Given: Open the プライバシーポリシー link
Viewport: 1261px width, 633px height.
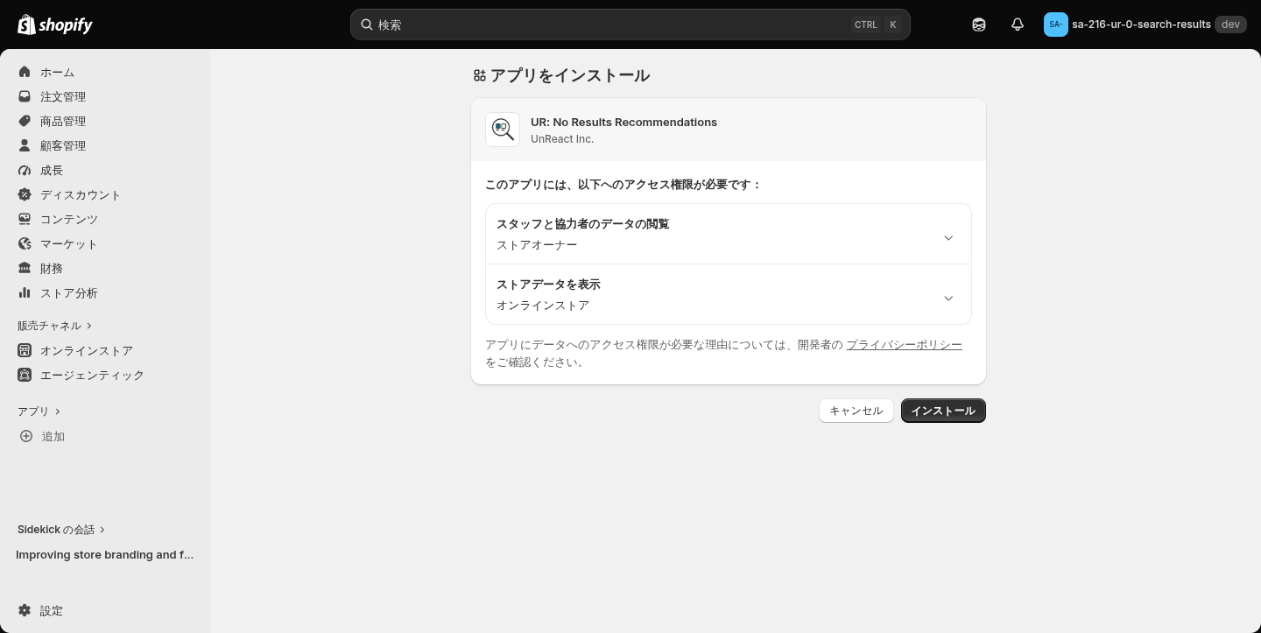Looking at the screenshot, I should tap(904, 345).
